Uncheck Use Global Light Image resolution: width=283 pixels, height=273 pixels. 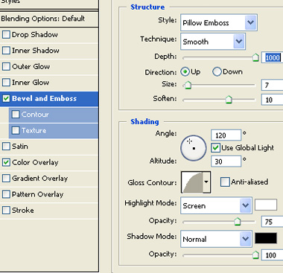[215, 148]
